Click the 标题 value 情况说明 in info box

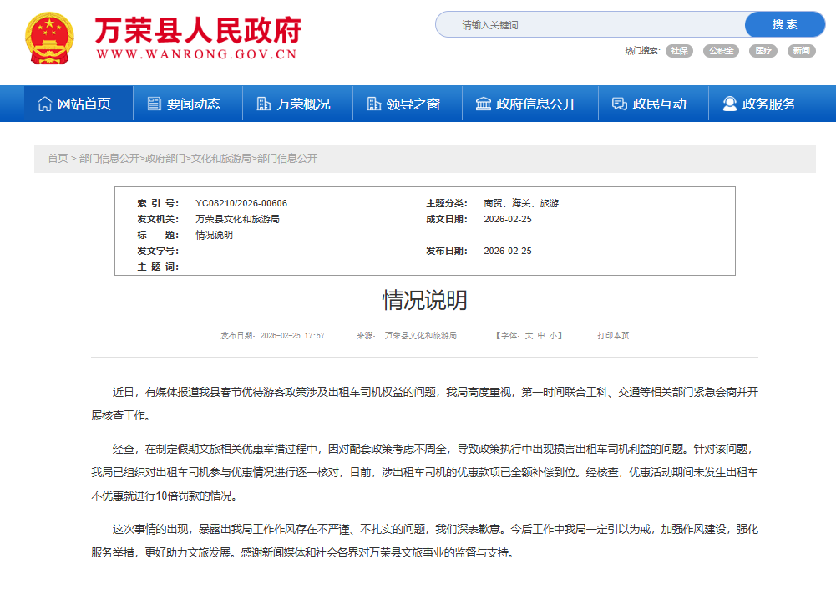[214, 236]
